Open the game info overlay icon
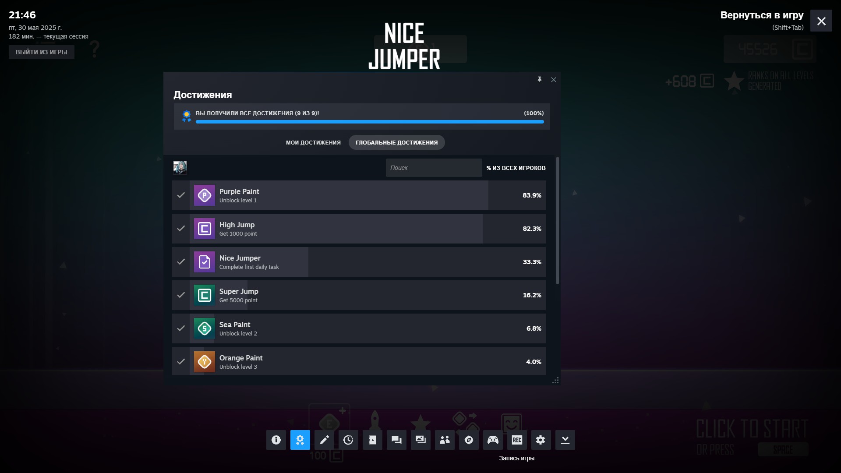This screenshot has width=841, height=473. [x=276, y=440]
